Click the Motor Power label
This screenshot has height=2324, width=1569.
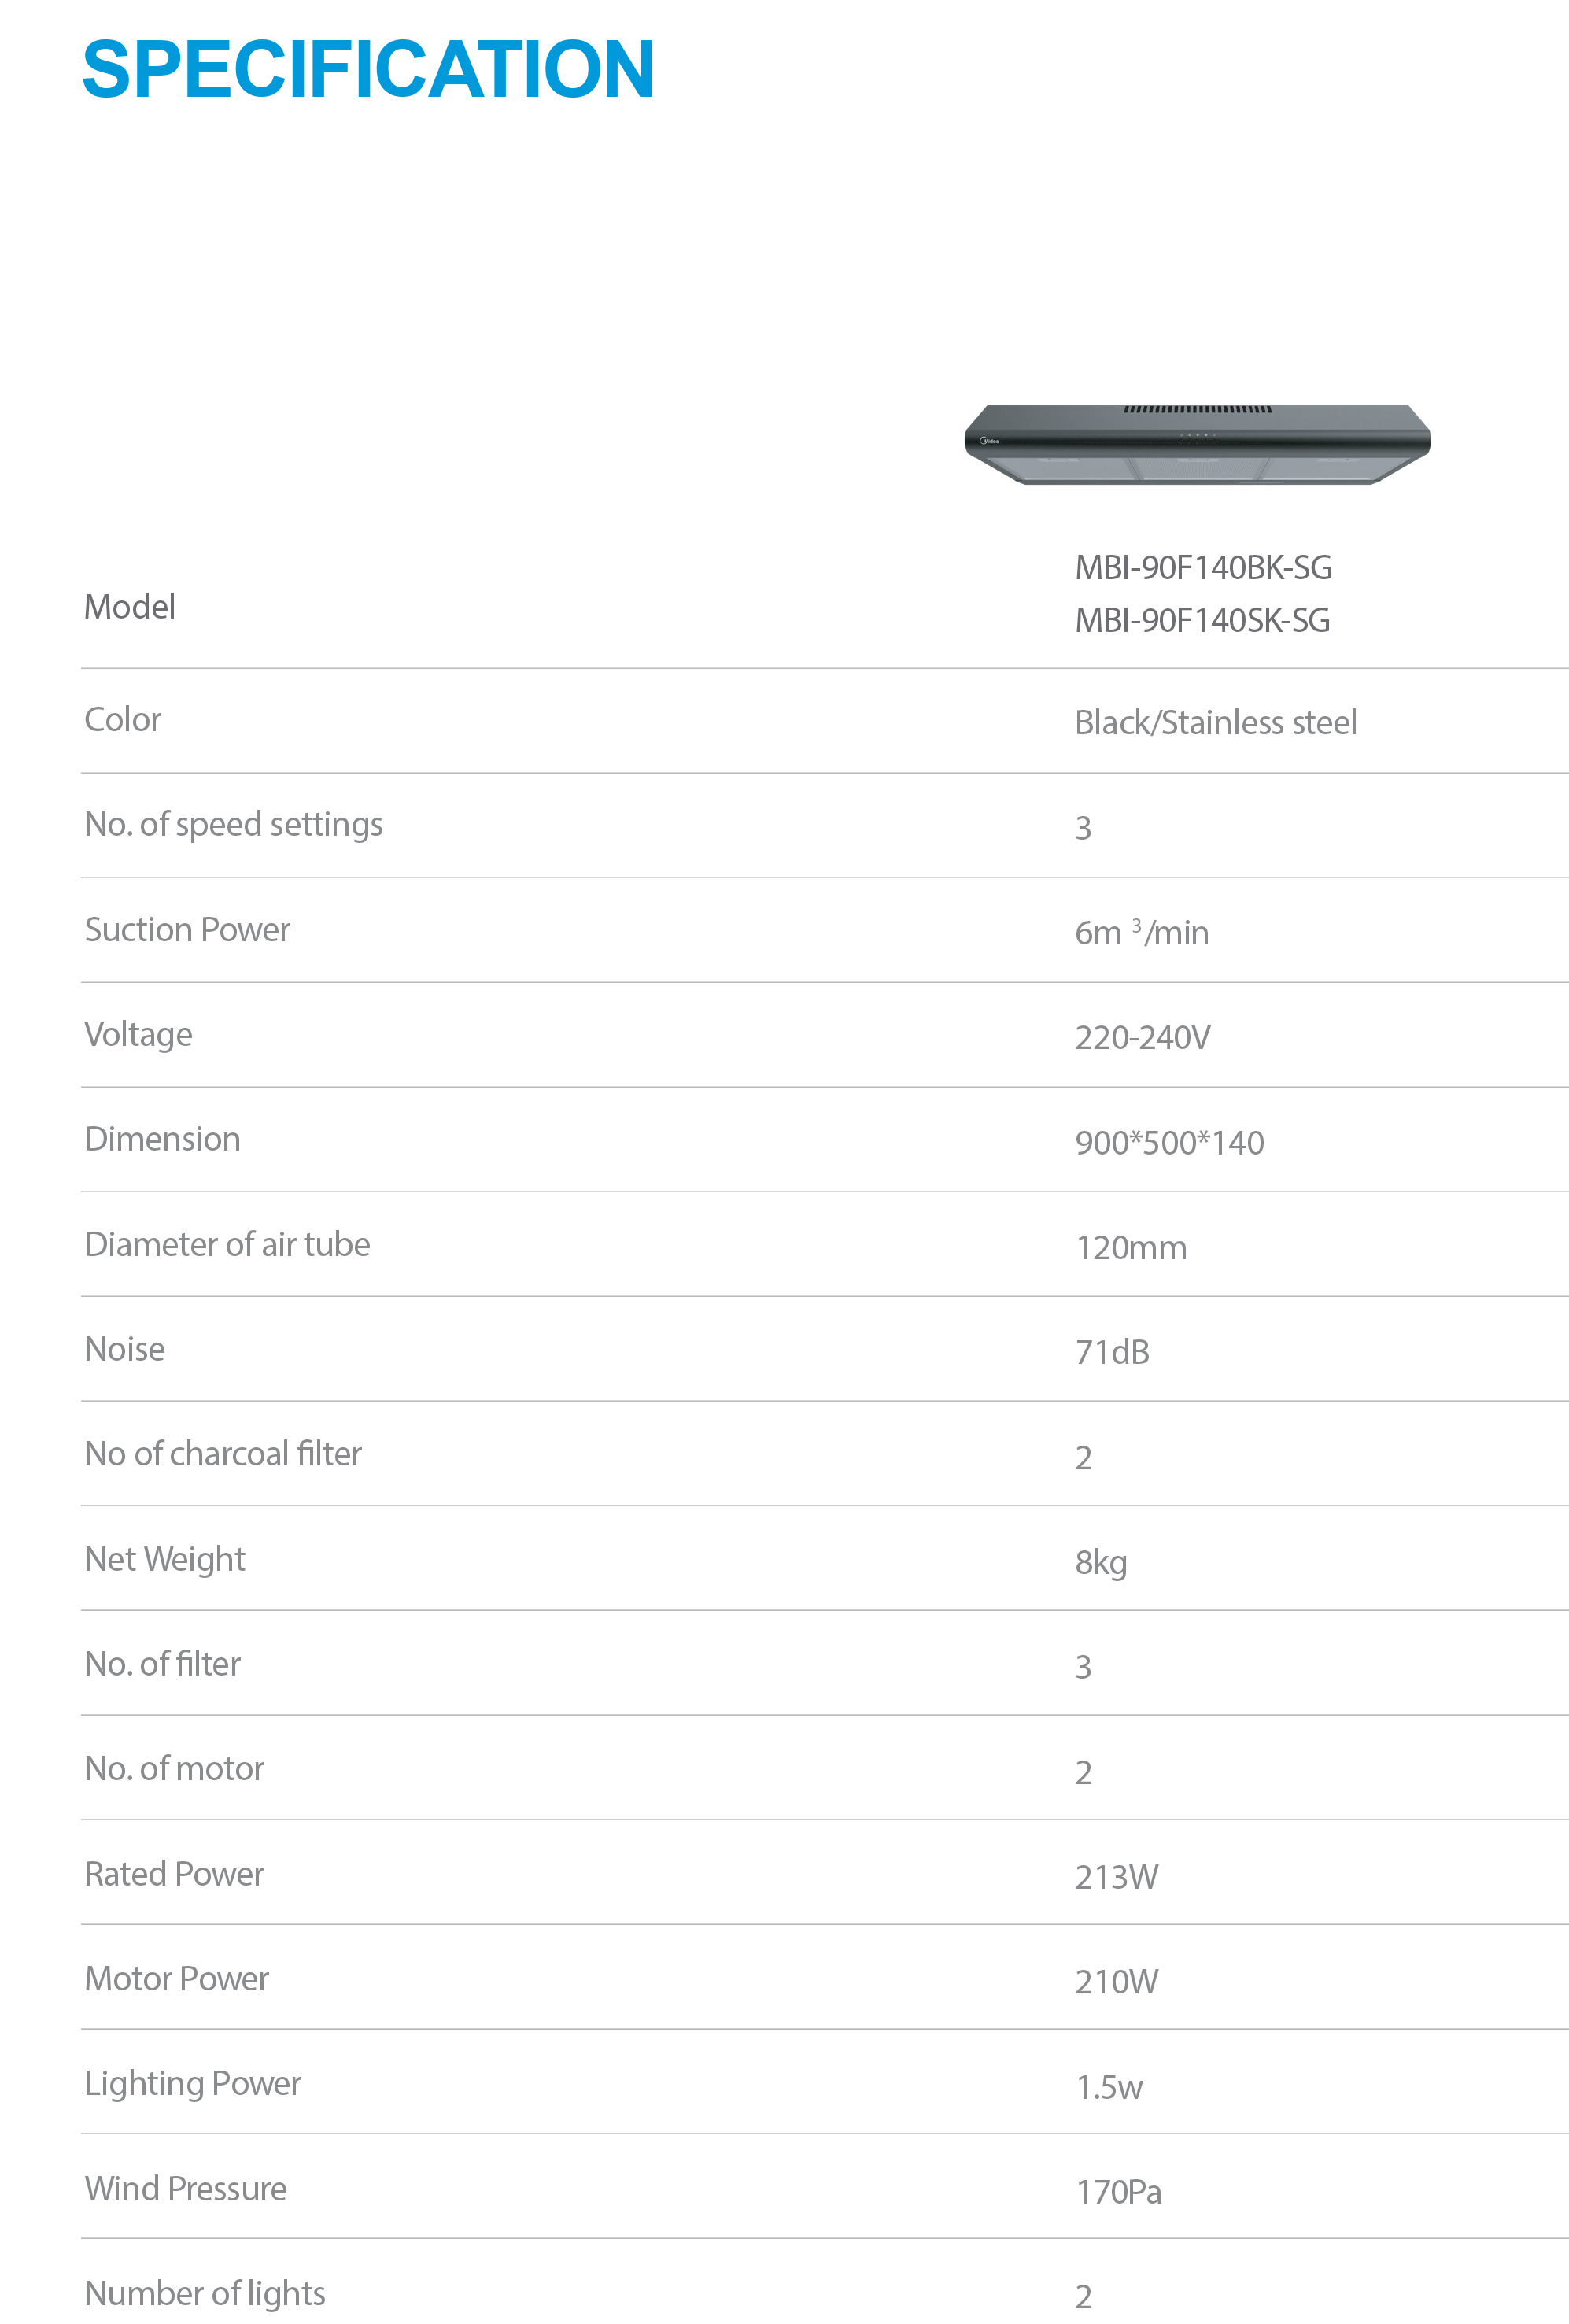[177, 1979]
